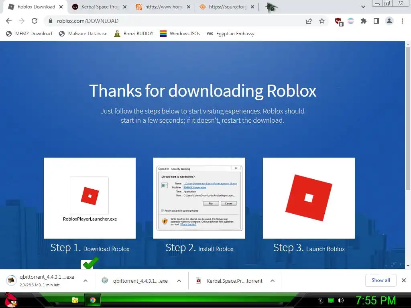
Task: Close the SourceForge tab
Action: [x=252, y=7]
